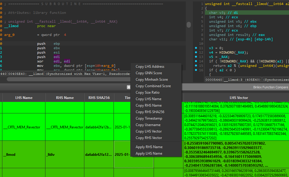Select Copy Size Ratio
The image size is (289, 177).
click(x=147, y=92)
